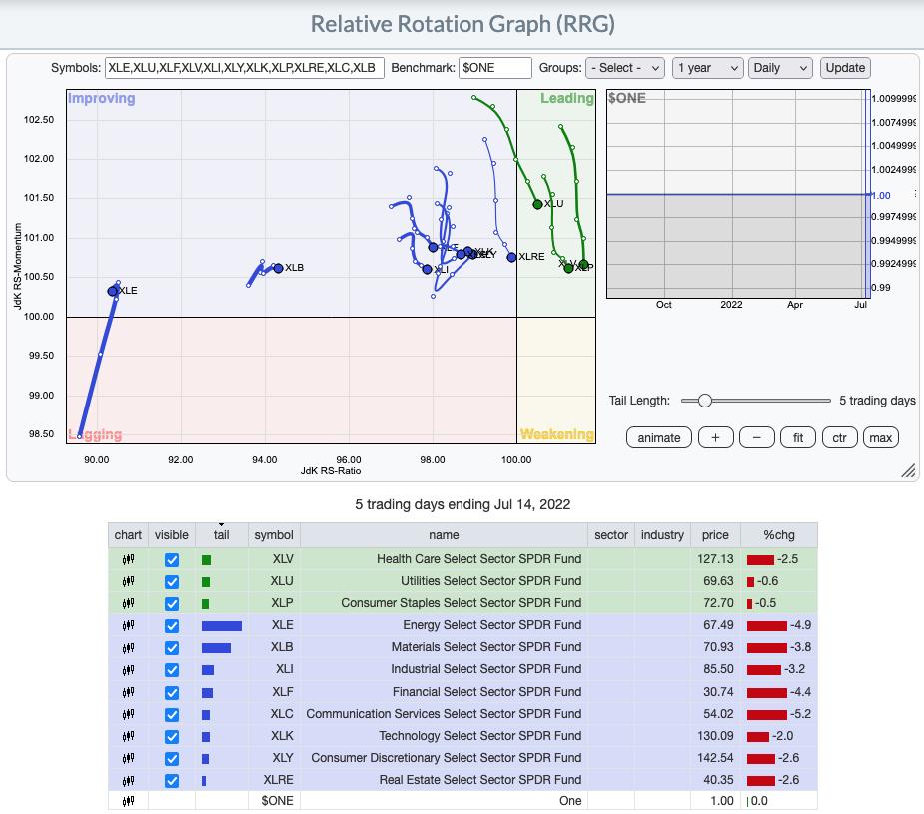This screenshot has width=924, height=814.
Task: Hide XLC via its visible checkbox
Action: pyautogui.click(x=172, y=714)
